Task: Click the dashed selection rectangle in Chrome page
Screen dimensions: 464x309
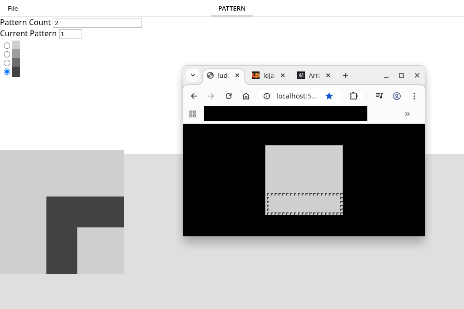Action: coord(305,204)
